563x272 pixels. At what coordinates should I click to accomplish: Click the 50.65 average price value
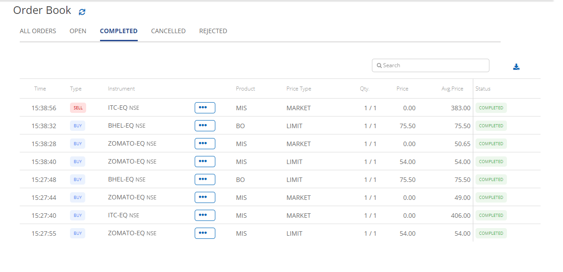(463, 144)
